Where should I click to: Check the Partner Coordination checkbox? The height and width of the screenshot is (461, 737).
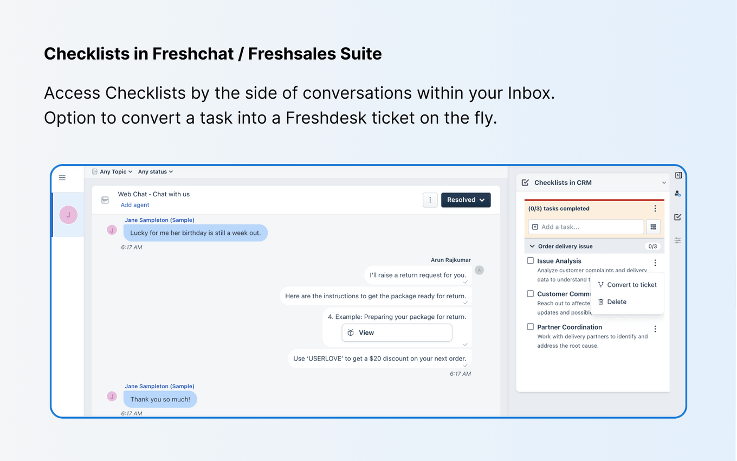point(530,327)
